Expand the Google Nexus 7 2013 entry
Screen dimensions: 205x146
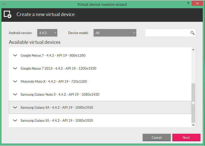click(x=15, y=68)
